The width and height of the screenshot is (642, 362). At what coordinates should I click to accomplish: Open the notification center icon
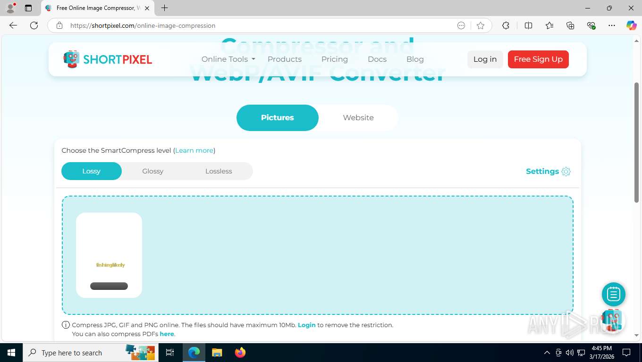click(x=626, y=353)
